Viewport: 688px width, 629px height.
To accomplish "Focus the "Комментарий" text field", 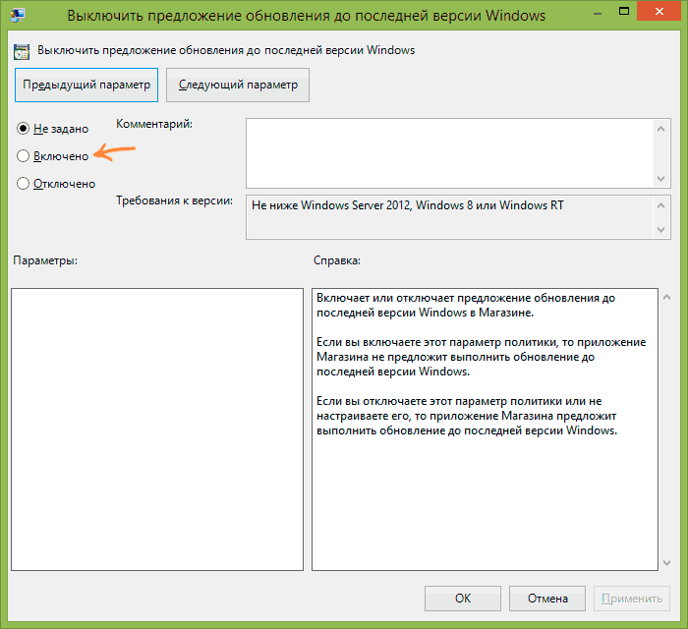I will (x=450, y=153).
